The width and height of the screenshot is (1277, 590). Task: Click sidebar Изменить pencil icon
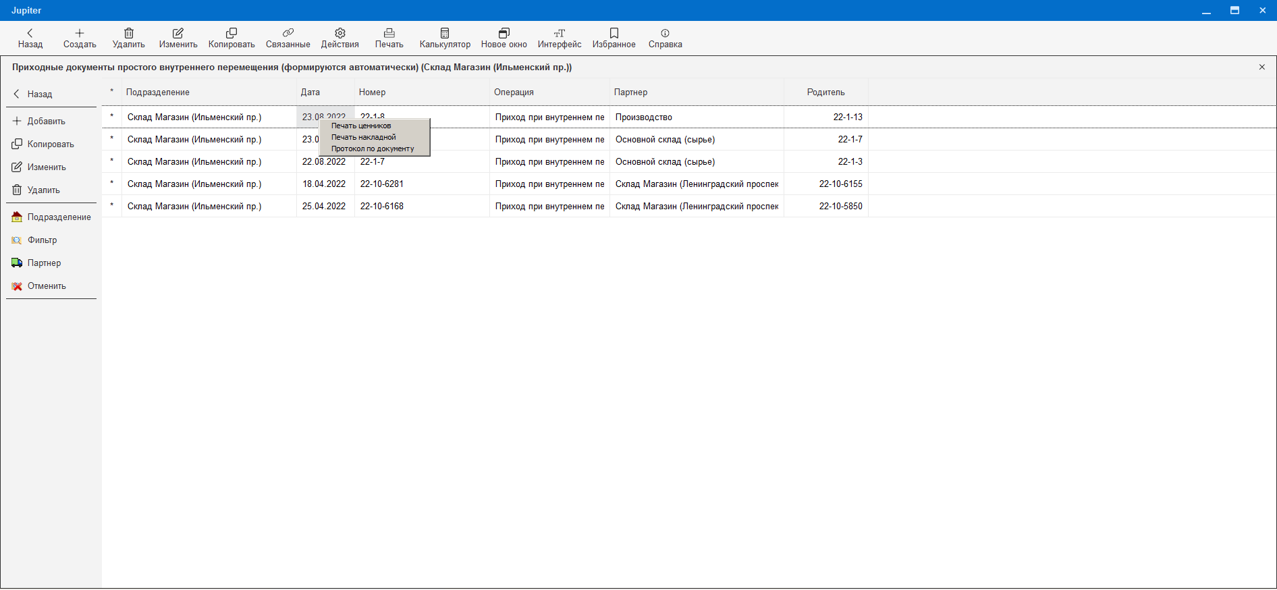[x=17, y=167]
